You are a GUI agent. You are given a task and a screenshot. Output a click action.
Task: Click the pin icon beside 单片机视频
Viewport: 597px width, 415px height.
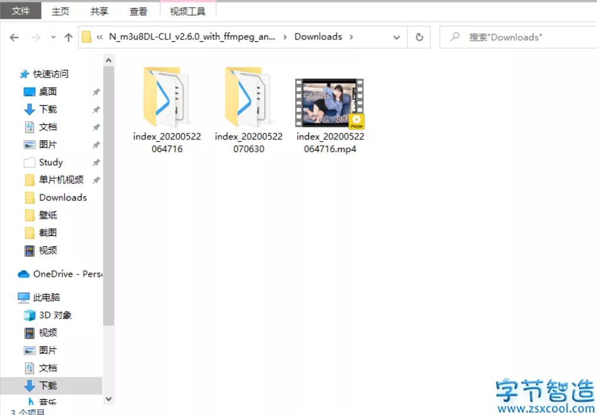pyautogui.click(x=97, y=180)
